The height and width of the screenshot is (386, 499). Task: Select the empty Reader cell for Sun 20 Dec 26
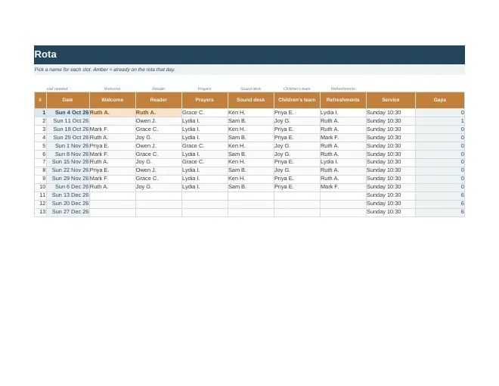click(159, 203)
